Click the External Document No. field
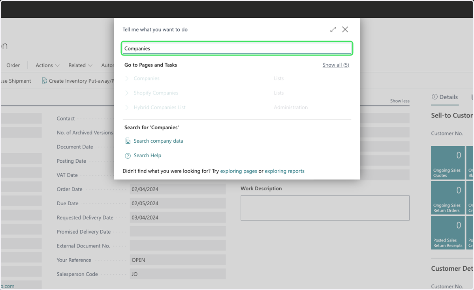474x290 pixels. [178, 246]
